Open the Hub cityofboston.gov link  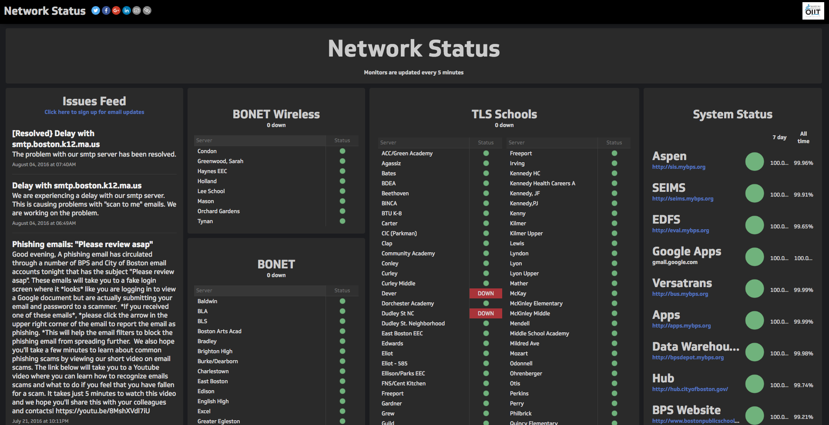click(690, 389)
